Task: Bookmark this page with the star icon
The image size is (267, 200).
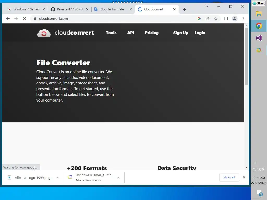Action: click(x=216, y=18)
